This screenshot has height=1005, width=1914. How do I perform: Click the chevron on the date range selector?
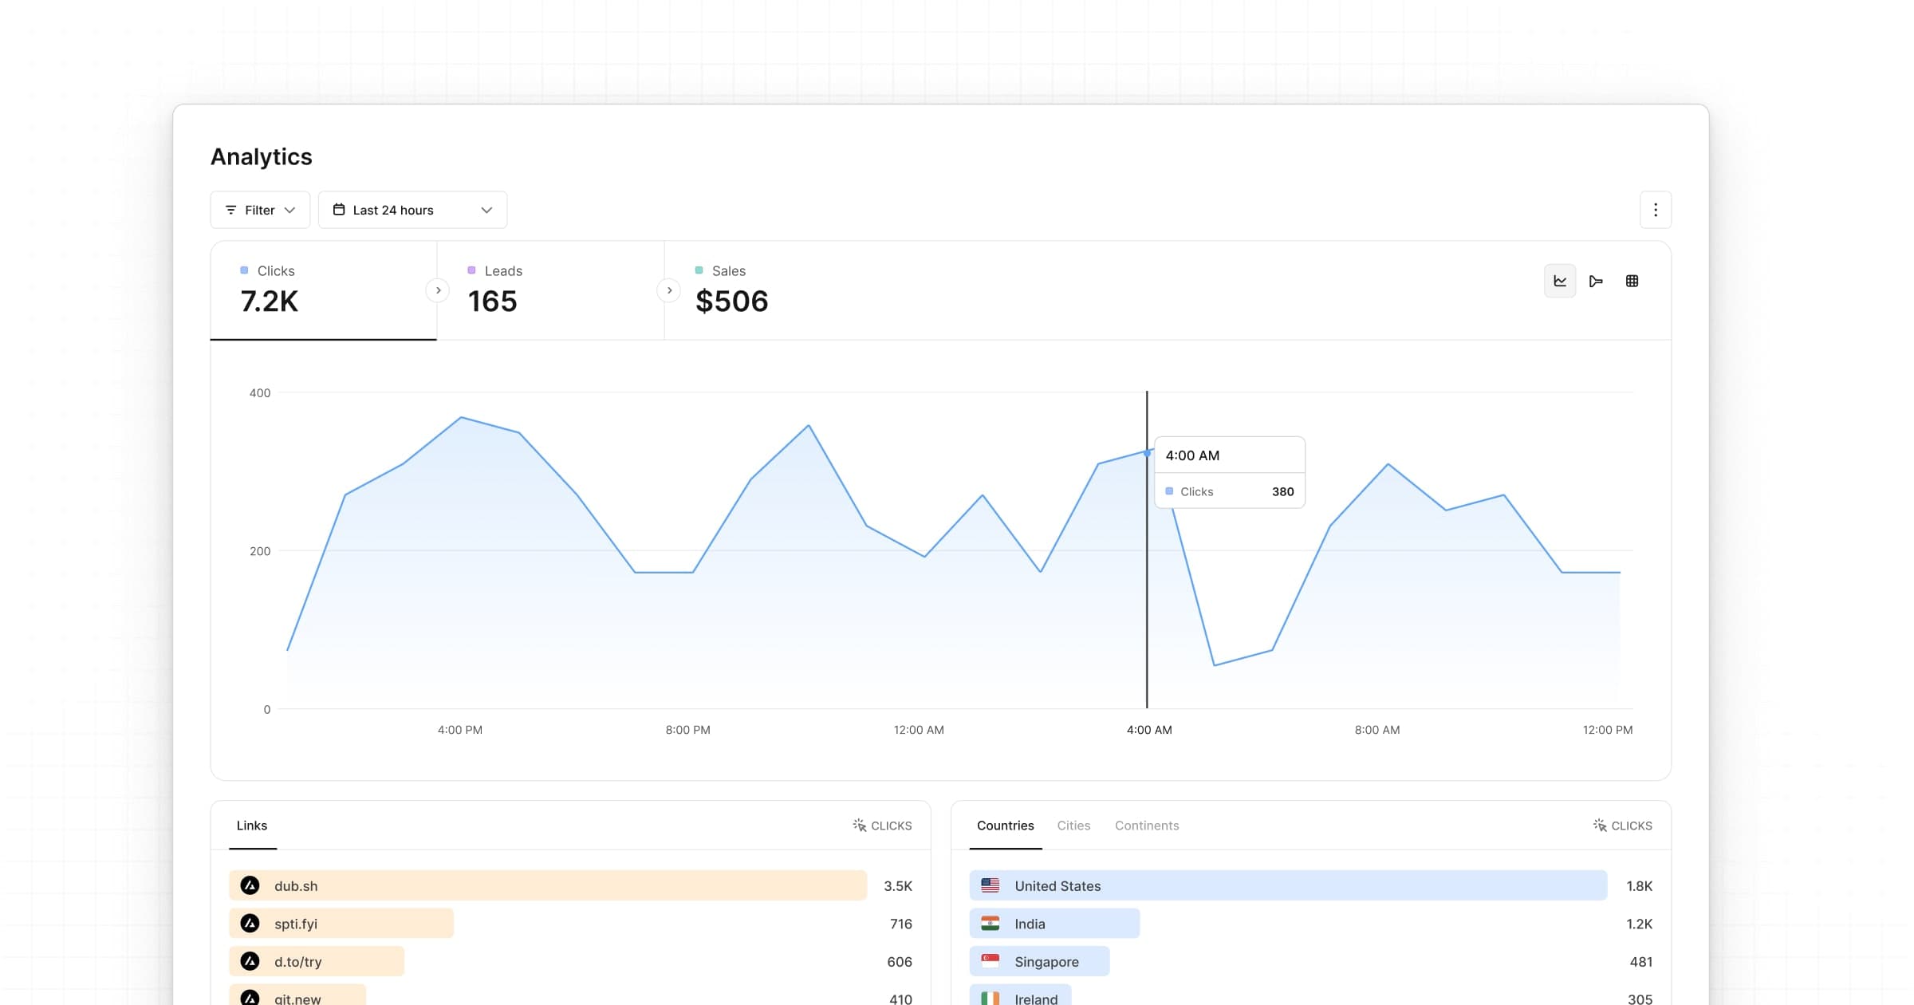(x=486, y=210)
